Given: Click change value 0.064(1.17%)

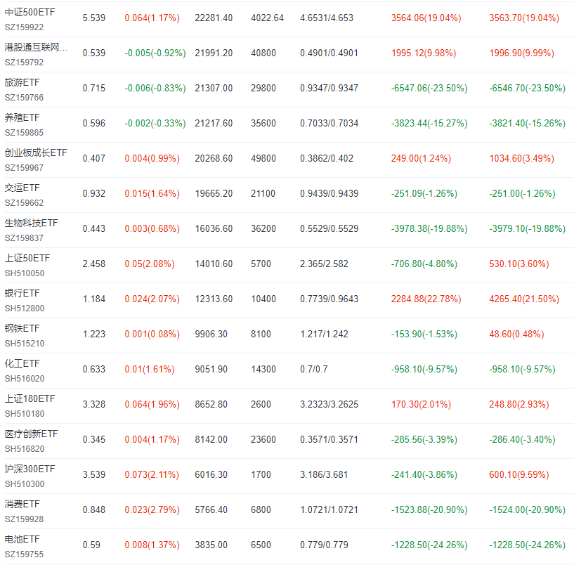Looking at the screenshot, I should pos(152,18).
